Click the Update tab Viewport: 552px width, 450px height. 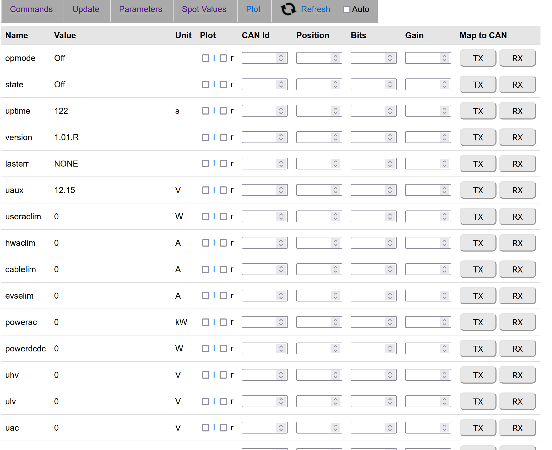click(86, 9)
